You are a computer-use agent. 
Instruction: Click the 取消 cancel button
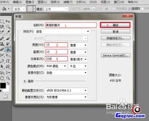(x=116, y=31)
